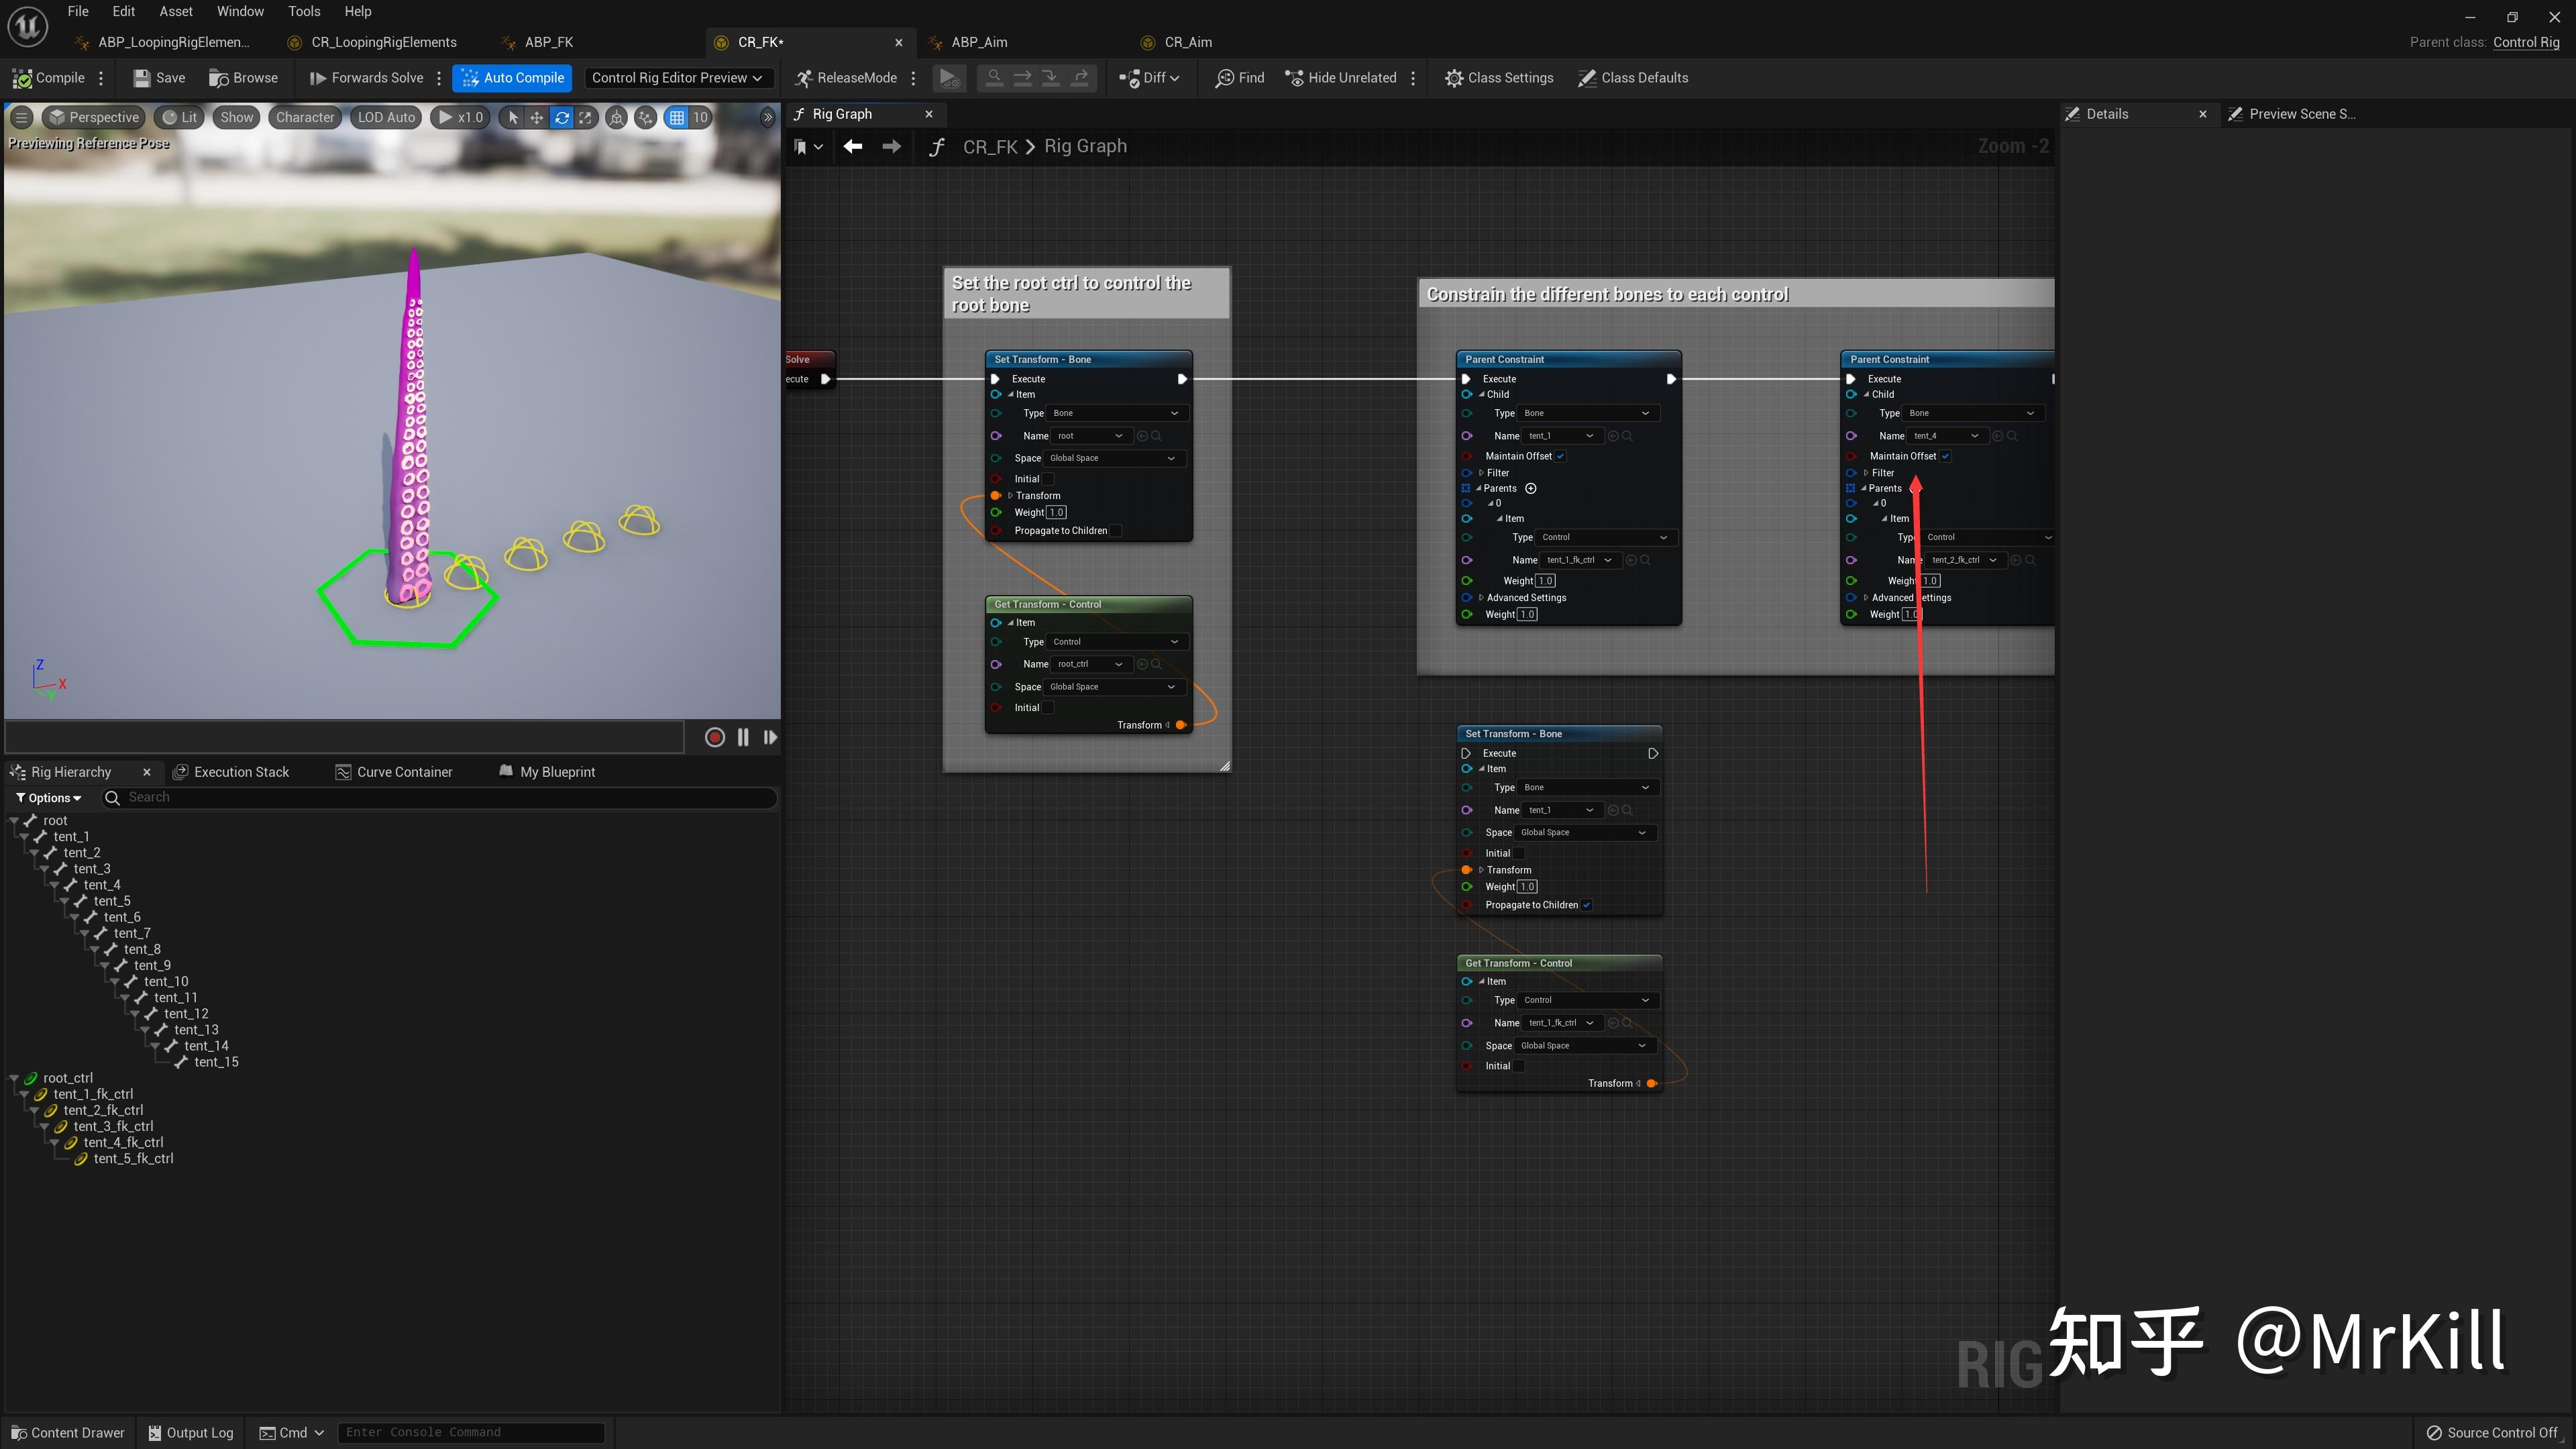Viewport: 2576px width, 1449px height.
Task: Open Control Rig Editor Preview dropdown
Action: (x=676, y=78)
